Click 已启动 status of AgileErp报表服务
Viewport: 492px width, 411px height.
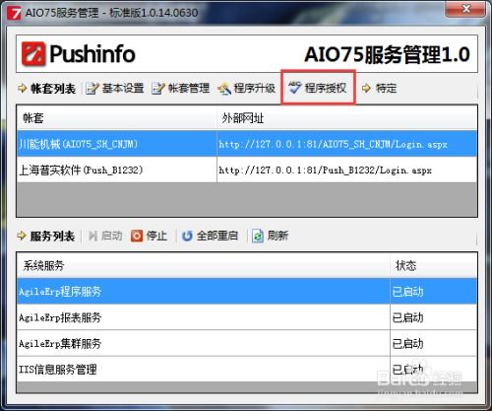[407, 317]
